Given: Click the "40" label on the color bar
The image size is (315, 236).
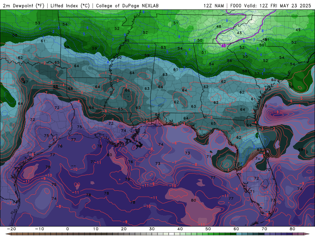Looking at the screenshot, I should (180, 229).
